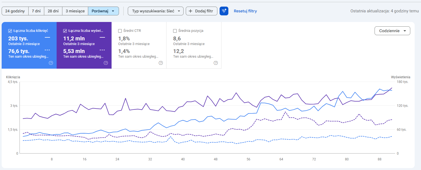The width and height of the screenshot is (421, 170).
Task: Select the 7 dni range tab
Action: coord(36,11)
